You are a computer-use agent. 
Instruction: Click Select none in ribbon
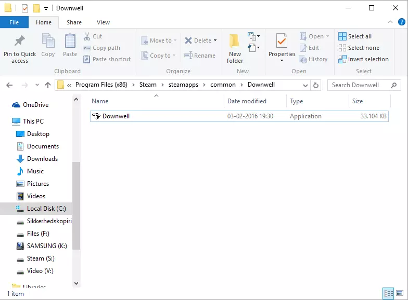359,48
